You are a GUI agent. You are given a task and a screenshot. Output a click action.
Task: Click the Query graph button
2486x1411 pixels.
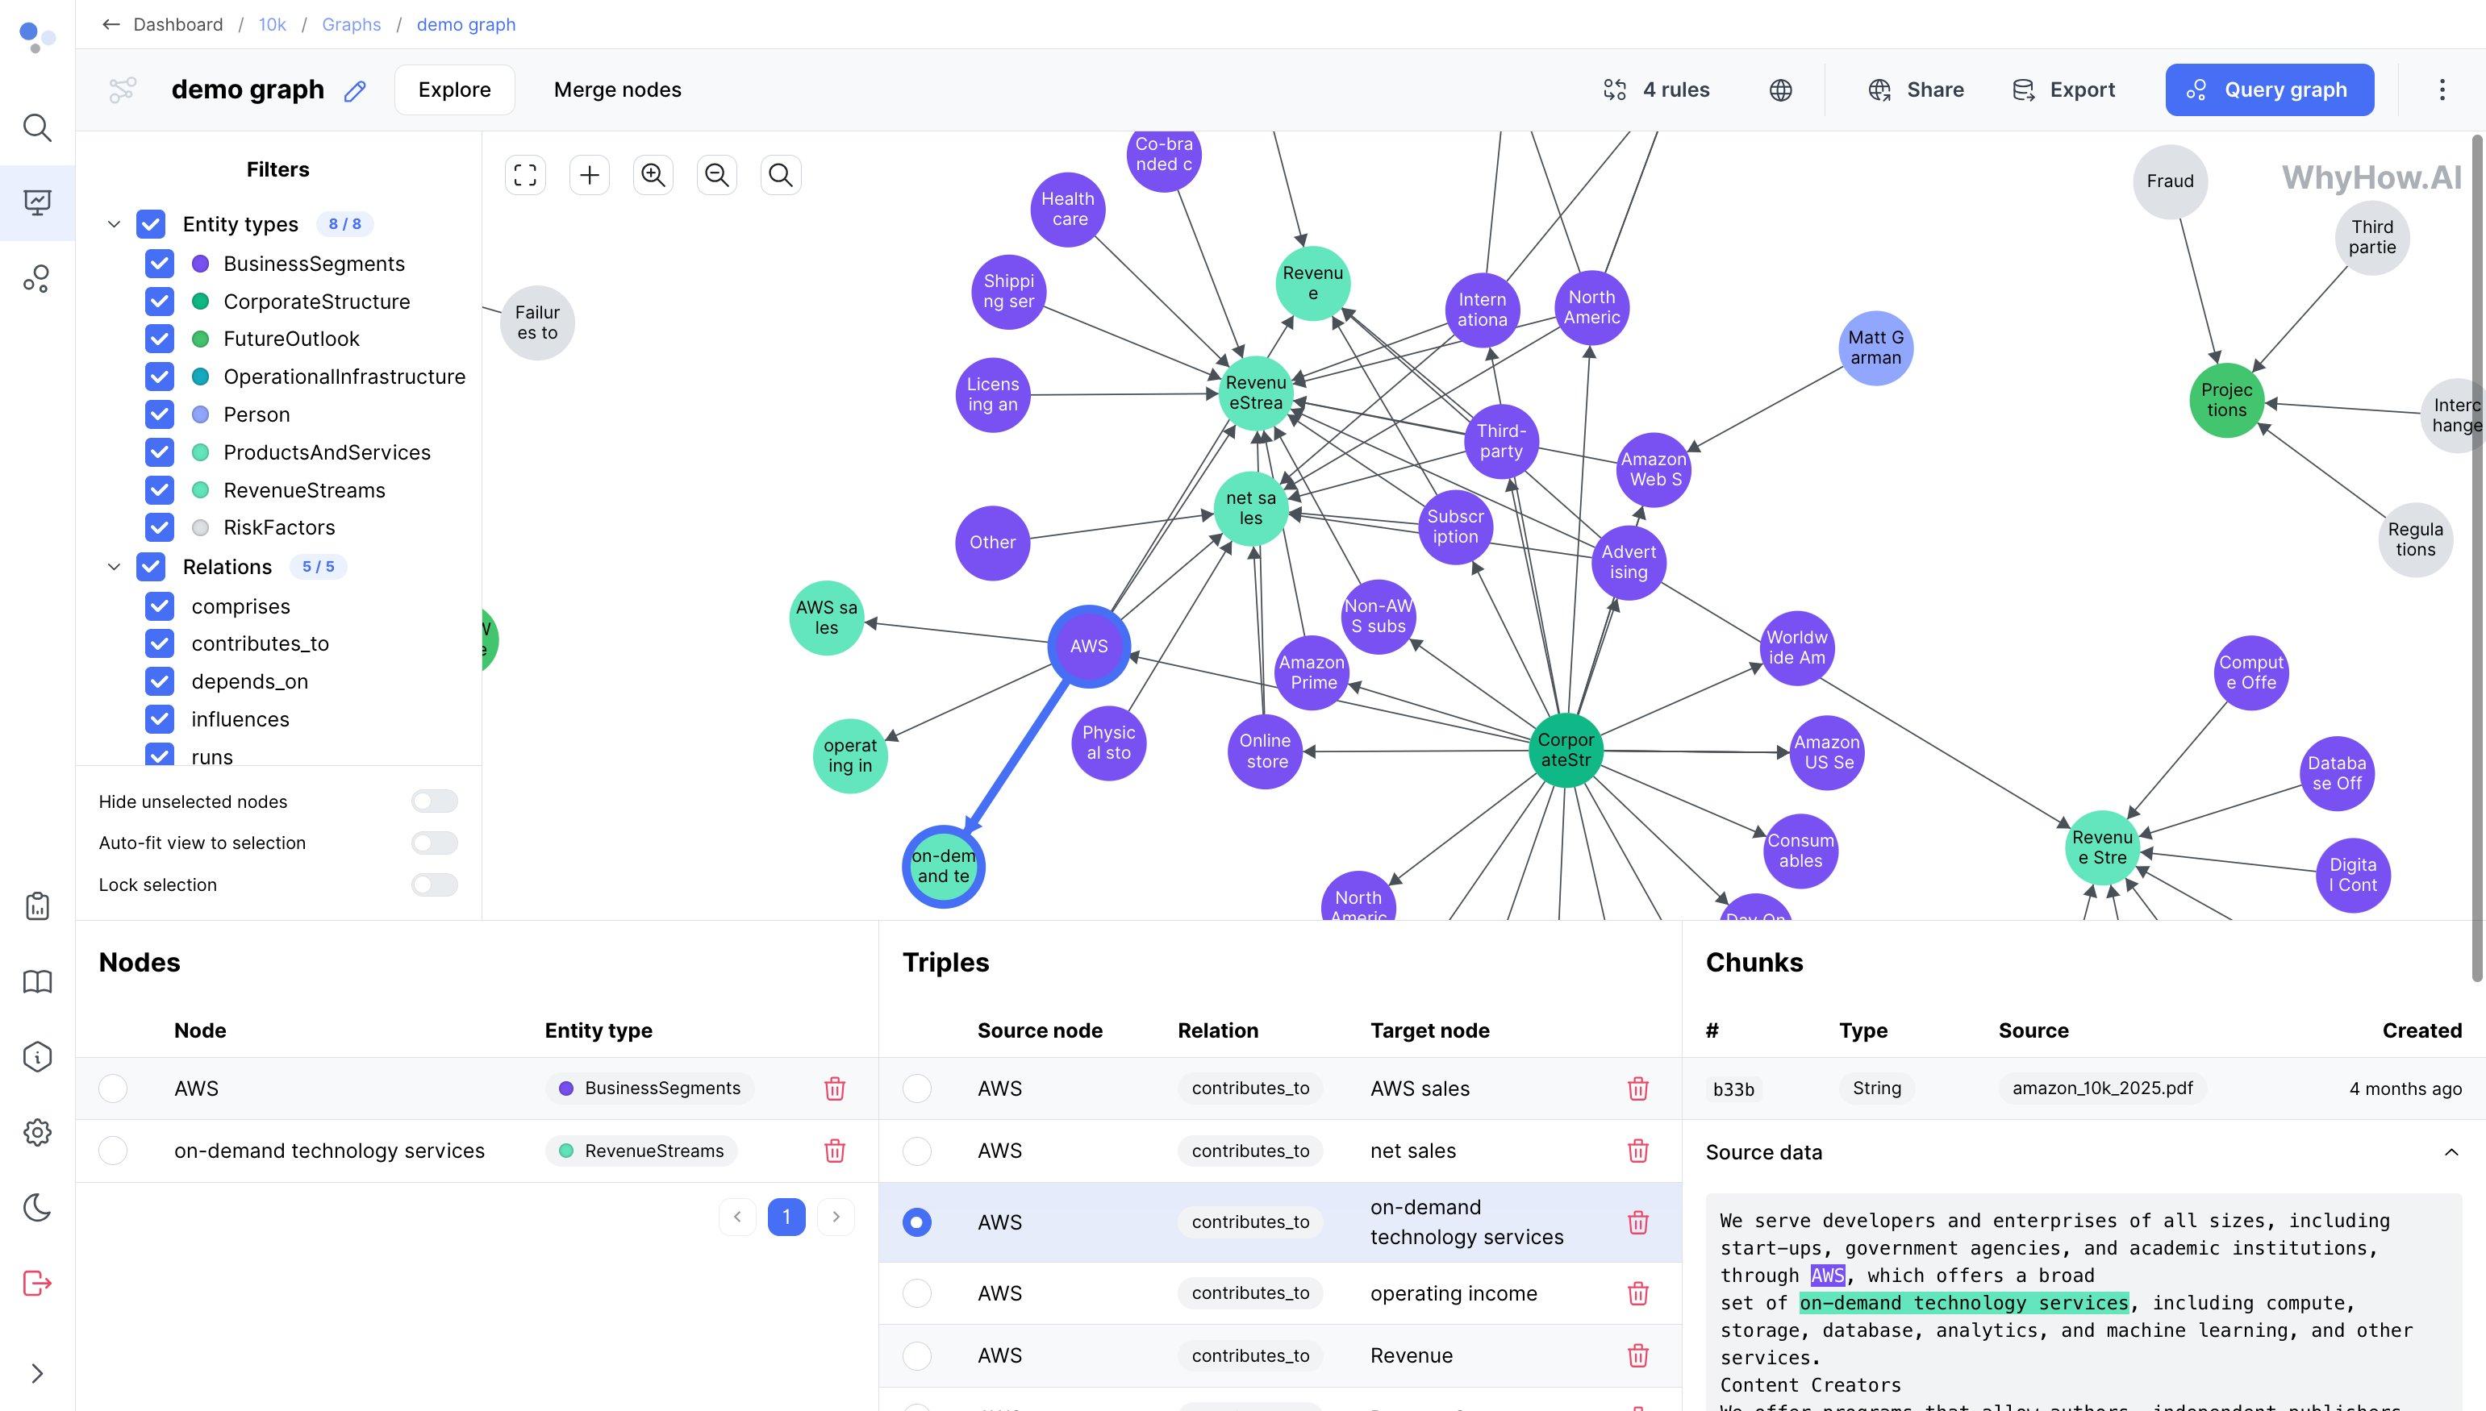point(2269,90)
